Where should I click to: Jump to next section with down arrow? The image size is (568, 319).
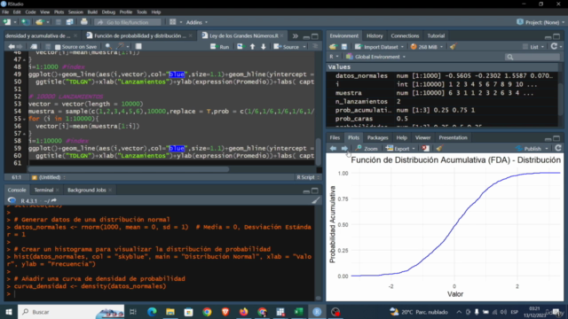tap(264, 47)
